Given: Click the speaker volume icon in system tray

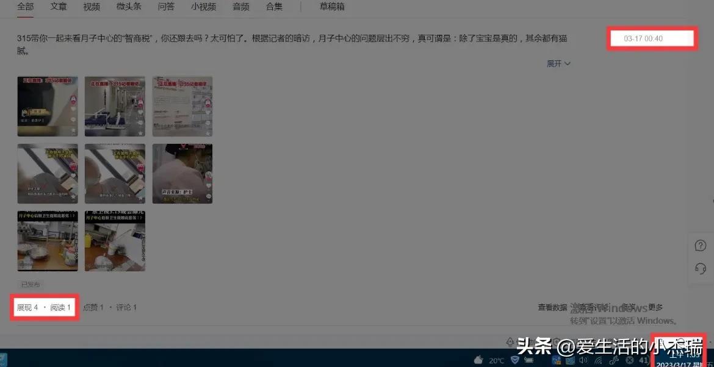Looking at the screenshot, I should pyautogui.click(x=583, y=360).
